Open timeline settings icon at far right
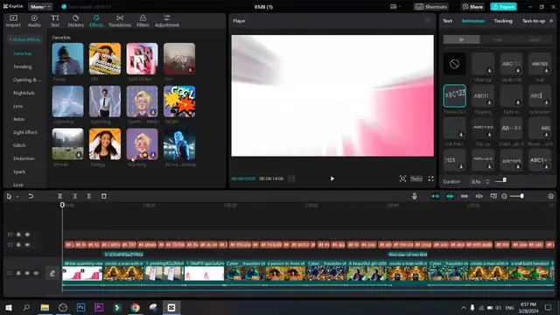 [x=550, y=196]
